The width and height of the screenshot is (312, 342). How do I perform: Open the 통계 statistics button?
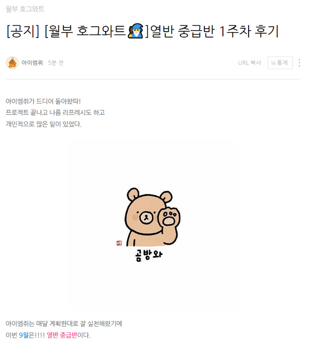[280, 63]
